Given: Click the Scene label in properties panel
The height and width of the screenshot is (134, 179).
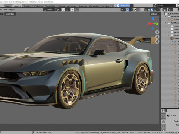Looking at the screenshot, I should 173,115.
